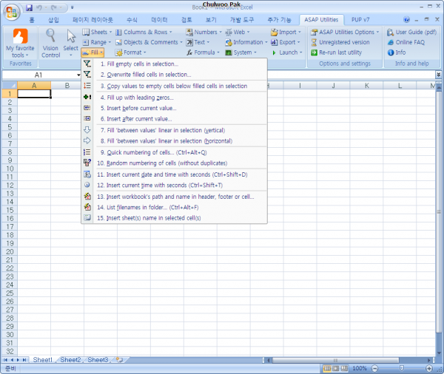Open the Numbers dropdown
Viewport: 444px width, 374px height.
coord(203,32)
